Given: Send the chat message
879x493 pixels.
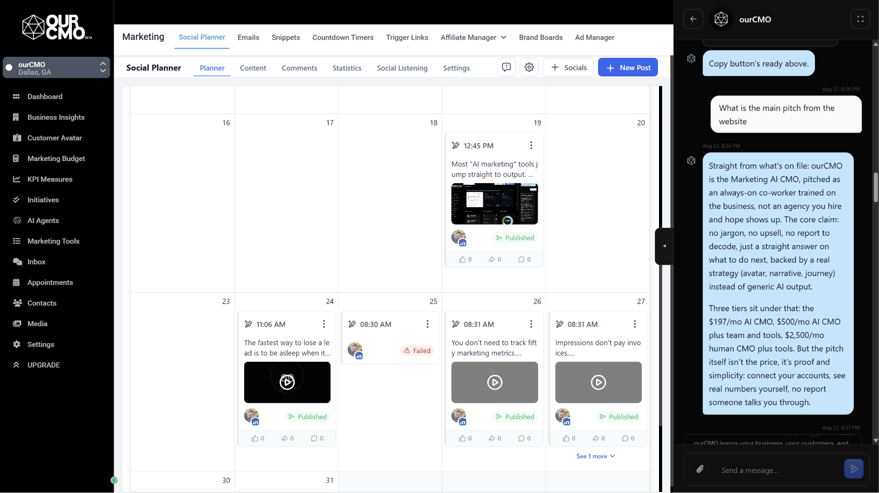Looking at the screenshot, I should click(x=854, y=469).
